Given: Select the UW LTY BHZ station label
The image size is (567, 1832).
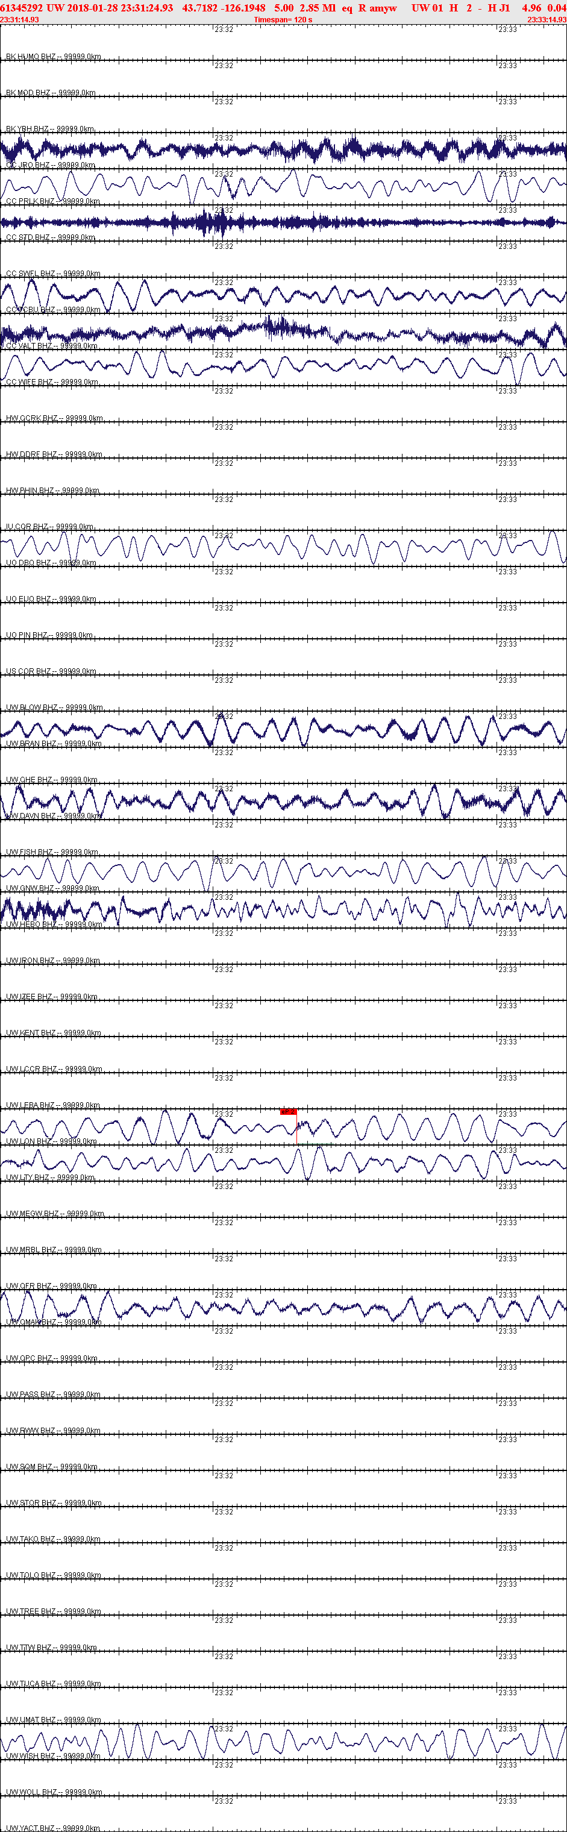Looking at the screenshot, I should coord(50,1177).
